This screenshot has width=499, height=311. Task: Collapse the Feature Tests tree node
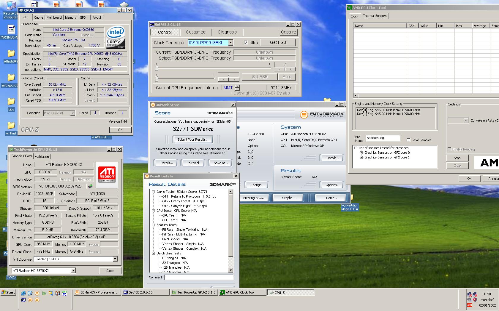(154, 225)
